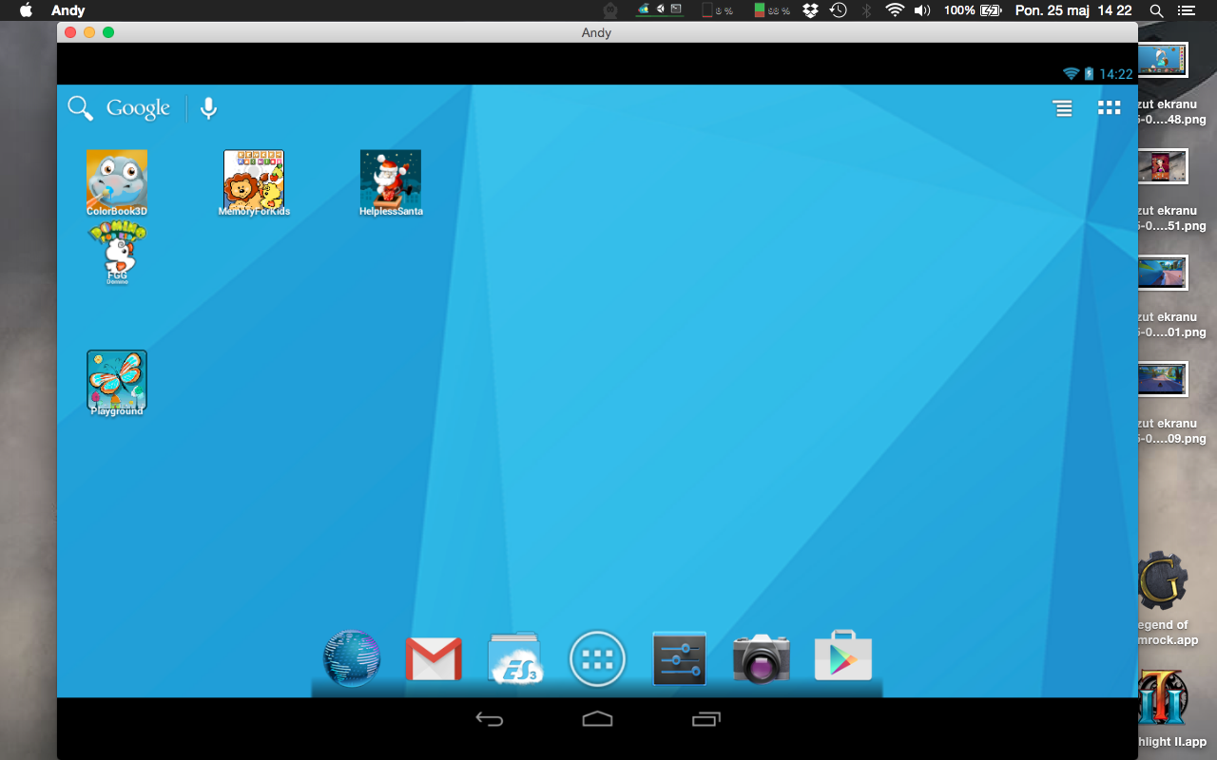Viewport: 1217px width, 760px height.
Task: Activate voice search microphone
Action: tap(208, 108)
